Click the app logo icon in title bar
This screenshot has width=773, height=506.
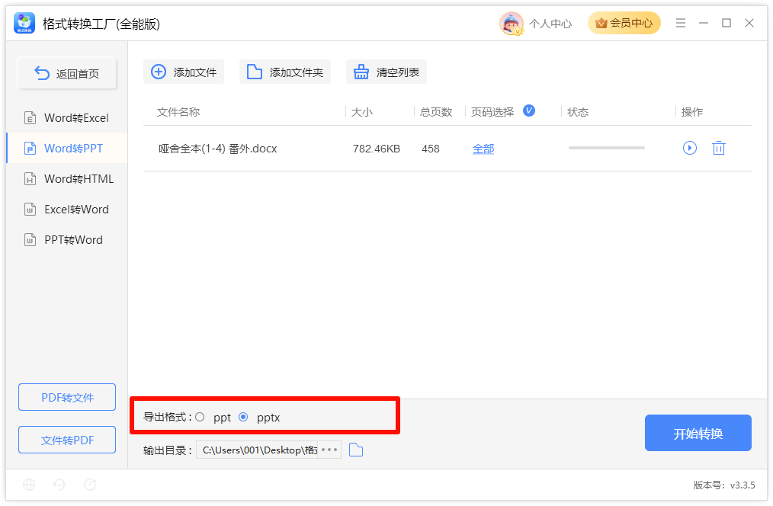click(24, 23)
